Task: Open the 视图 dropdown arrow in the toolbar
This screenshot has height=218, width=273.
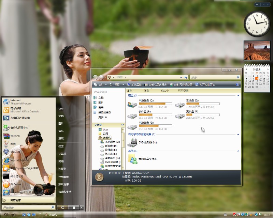Action: tap(123, 85)
